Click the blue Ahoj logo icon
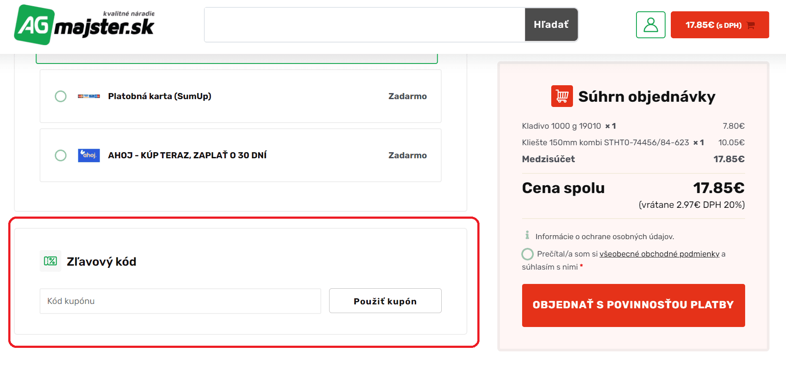This screenshot has height=367, width=786. [x=89, y=155]
